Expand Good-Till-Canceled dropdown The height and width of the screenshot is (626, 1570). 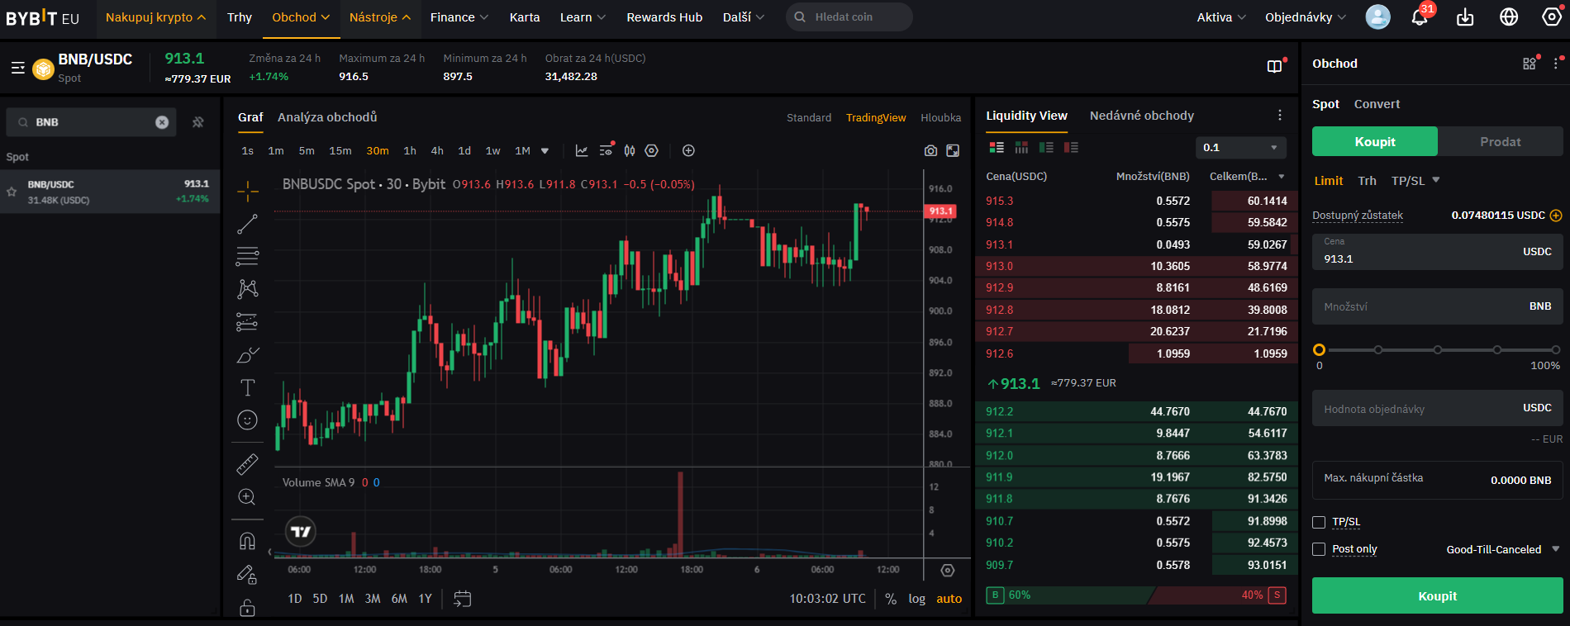1502,549
